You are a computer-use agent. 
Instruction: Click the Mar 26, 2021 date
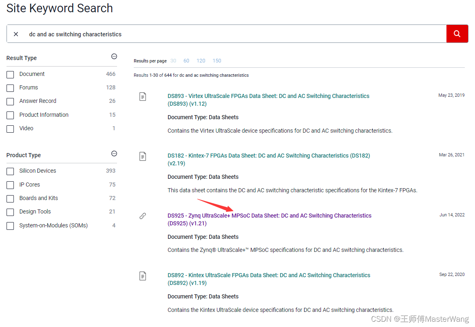(x=452, y=155)
